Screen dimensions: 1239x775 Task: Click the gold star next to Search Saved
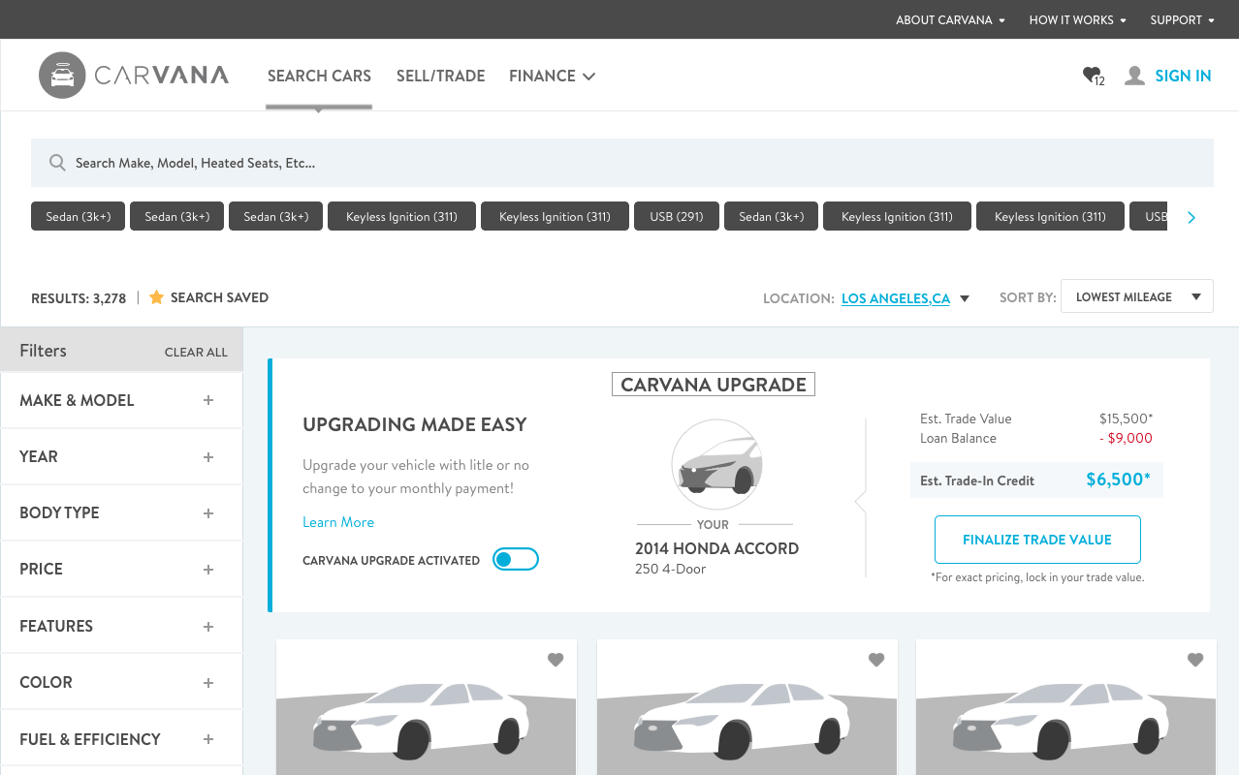click(x=156, y=297)
